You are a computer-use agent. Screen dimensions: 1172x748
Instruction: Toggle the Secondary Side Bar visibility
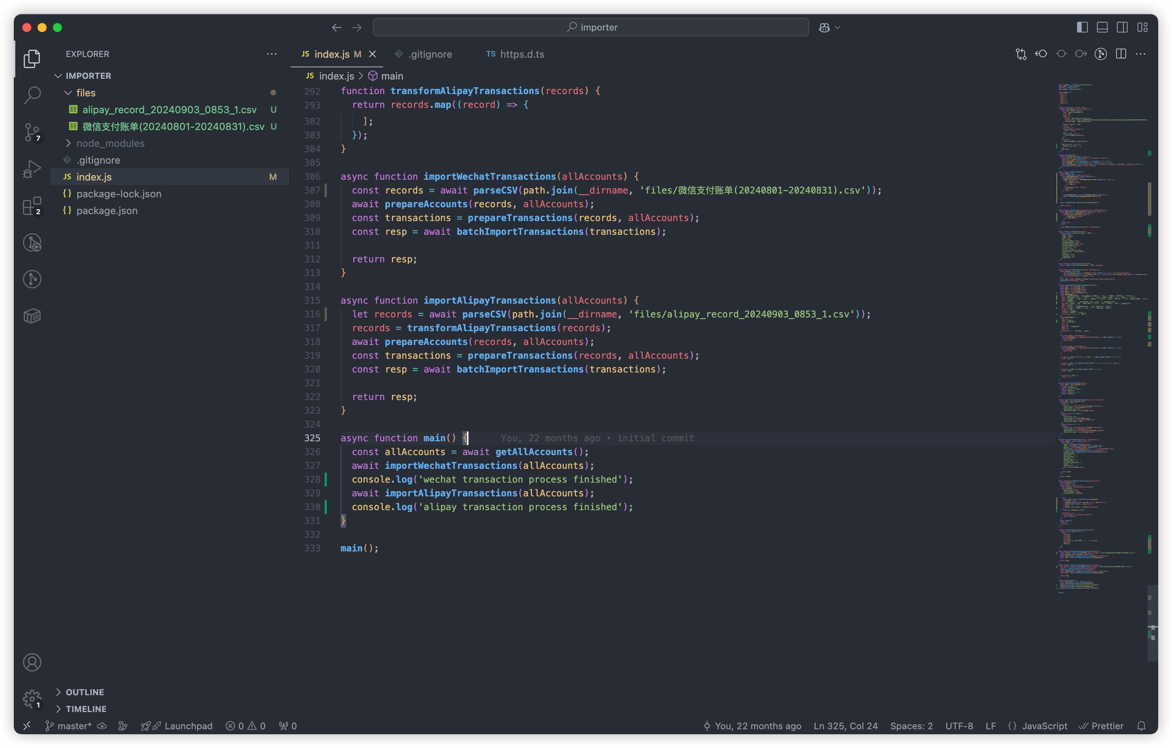coord(1122,28)
